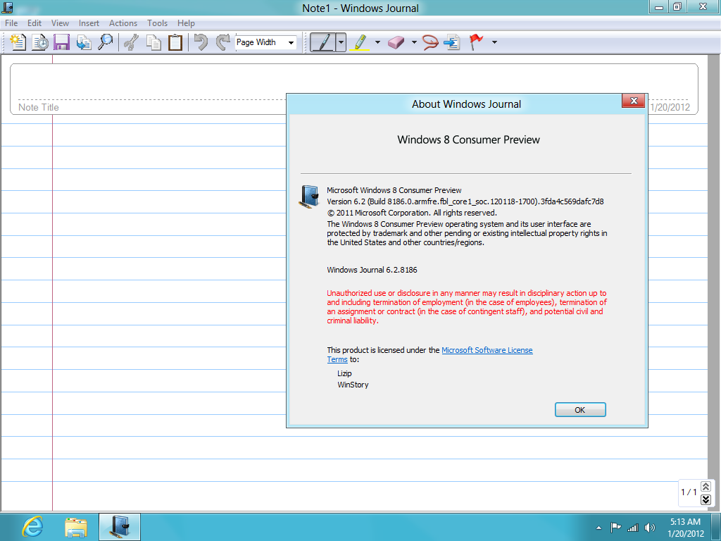
Task: Click the licensee name 'Lizip'
Action: tap(344, 373)
